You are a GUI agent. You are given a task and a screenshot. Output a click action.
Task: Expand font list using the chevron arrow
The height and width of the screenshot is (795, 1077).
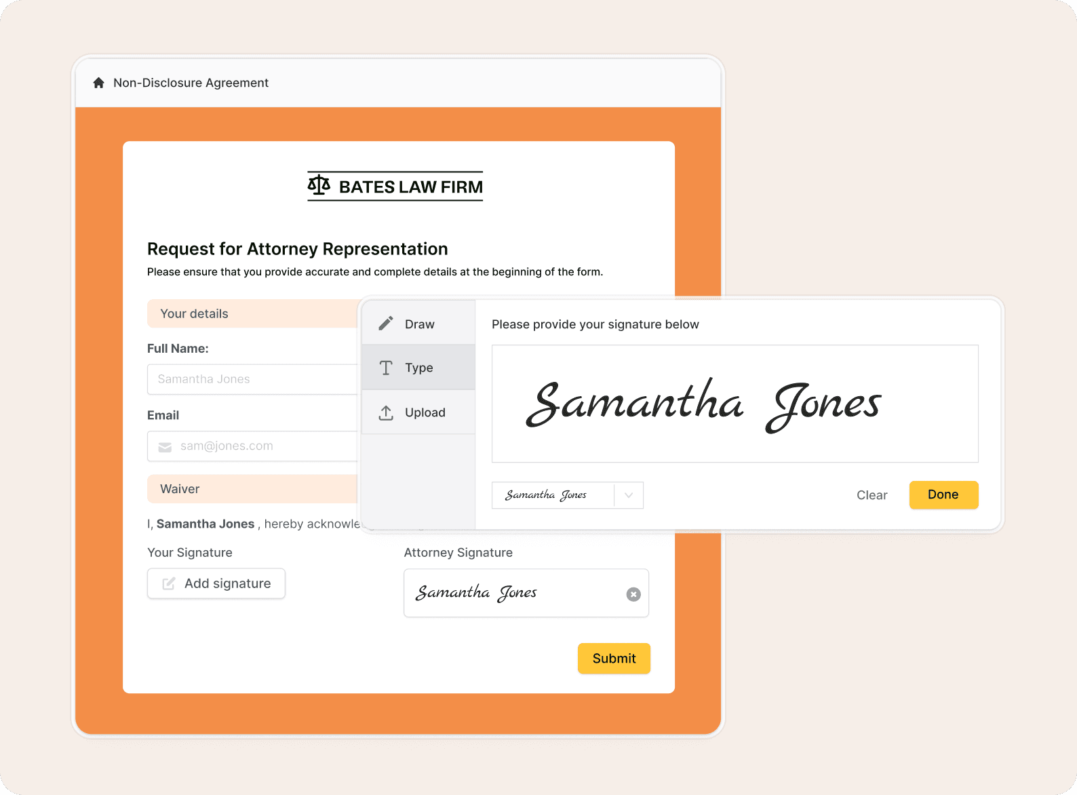pos(629,495)
